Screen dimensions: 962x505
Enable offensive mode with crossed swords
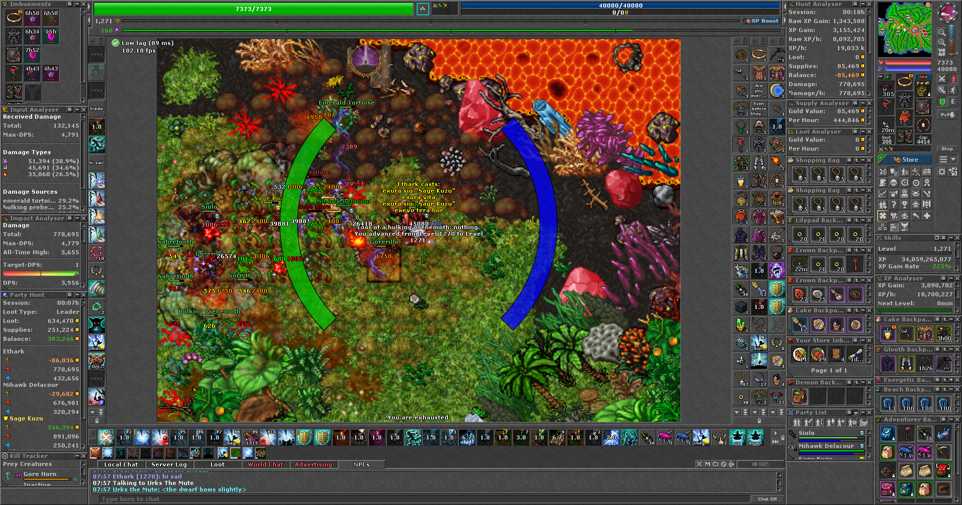click(942, 79)
